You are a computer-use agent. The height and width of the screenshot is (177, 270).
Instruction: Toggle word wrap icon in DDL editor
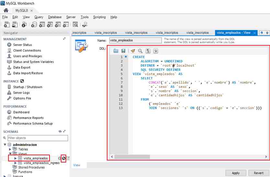[x=156, y=51]
